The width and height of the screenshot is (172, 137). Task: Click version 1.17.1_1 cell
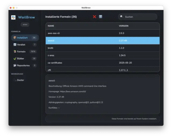click(123, 70)
